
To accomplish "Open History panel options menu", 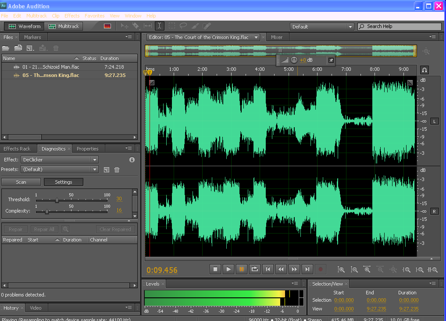I will (x=128, y=307).
